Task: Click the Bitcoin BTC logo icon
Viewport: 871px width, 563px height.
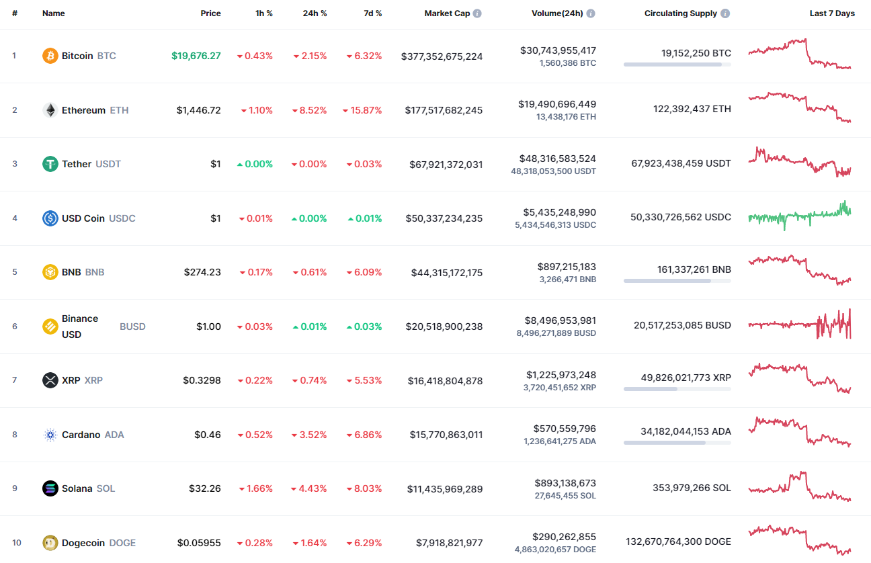Action: 49,56
